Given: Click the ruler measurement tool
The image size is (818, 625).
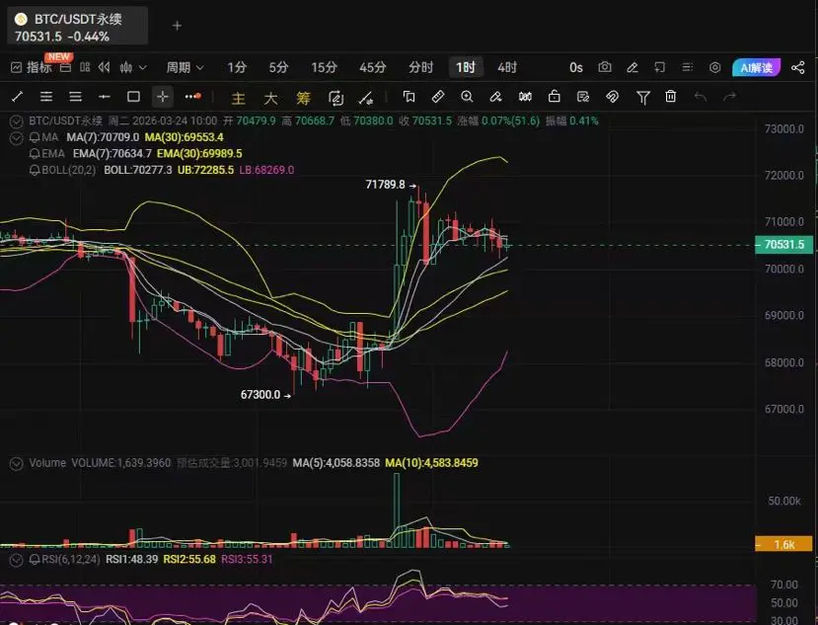Looking at the screenshot, I should point(438,97).
